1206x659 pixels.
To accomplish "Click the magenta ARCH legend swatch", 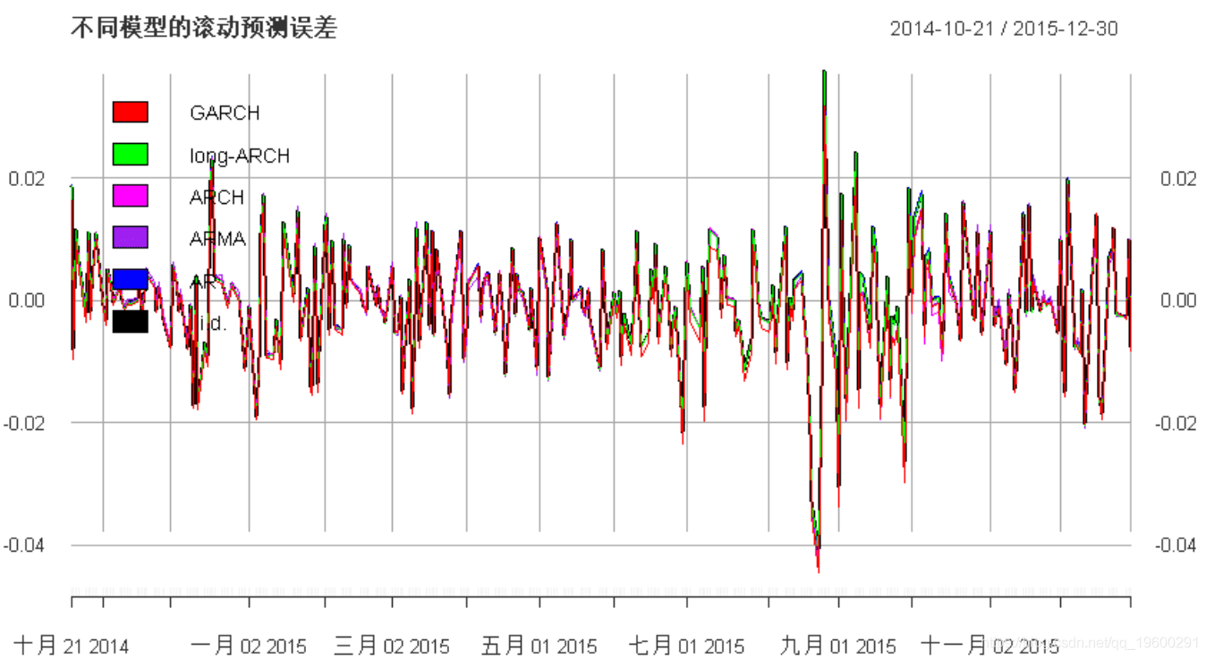I will point(130,196).
